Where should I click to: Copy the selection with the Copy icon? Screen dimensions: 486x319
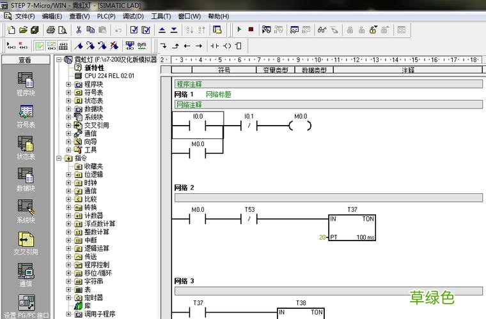click(x=91, y=30)
